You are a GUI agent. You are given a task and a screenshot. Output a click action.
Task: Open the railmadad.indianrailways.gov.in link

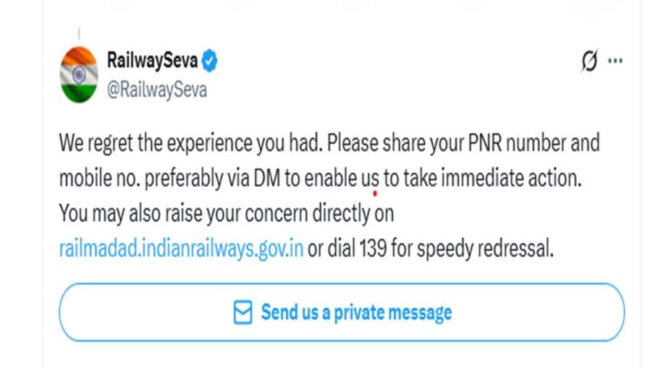point(181,249)
